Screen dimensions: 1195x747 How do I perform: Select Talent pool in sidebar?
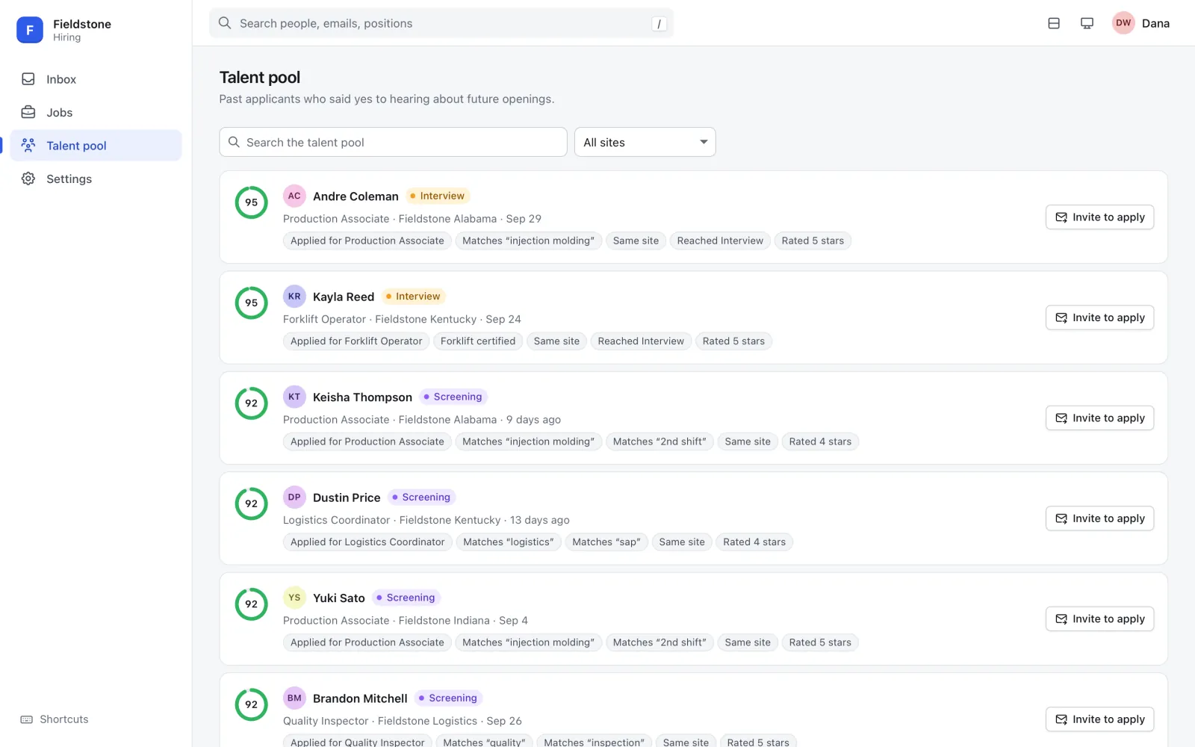(x=96, y=146)
